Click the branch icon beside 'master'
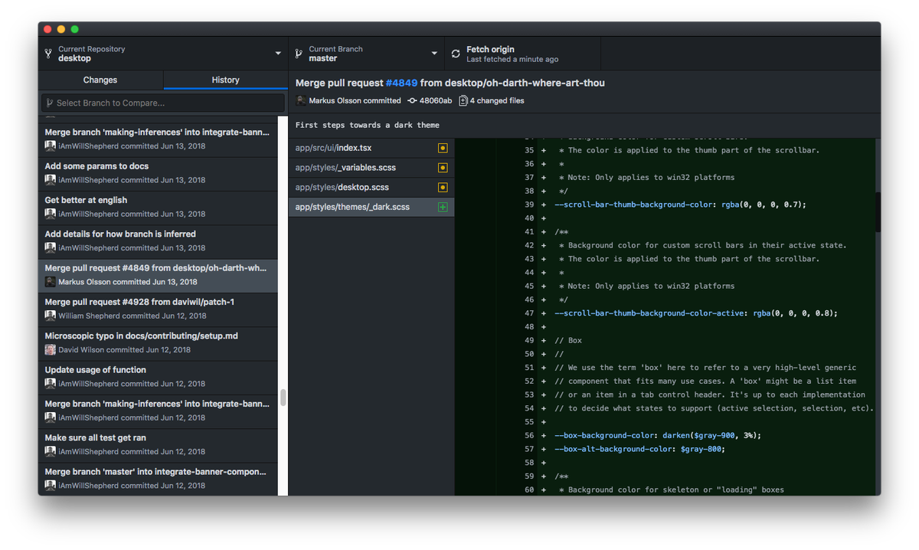919x550 pixels. pyautogui.click(x=299, y=54)
